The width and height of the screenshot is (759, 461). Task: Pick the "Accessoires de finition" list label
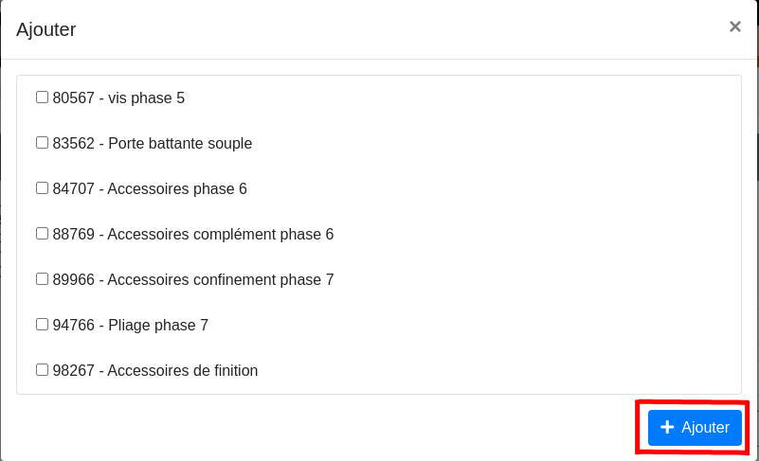pos(182,371)
